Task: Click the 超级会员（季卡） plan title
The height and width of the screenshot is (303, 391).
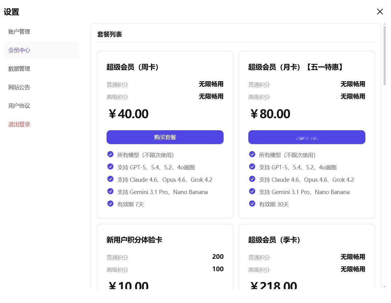Action: tap(274, 240)
